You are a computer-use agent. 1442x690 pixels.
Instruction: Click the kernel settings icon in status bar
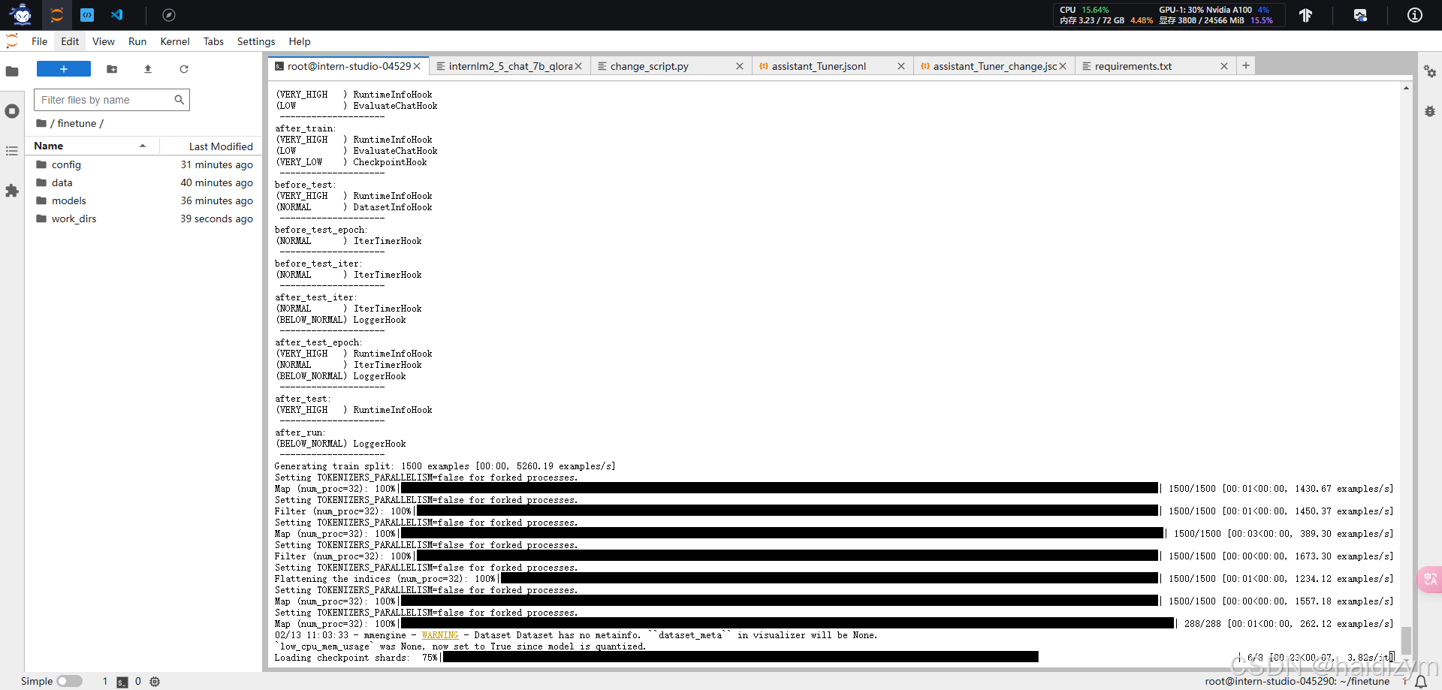tap(155, 682)
